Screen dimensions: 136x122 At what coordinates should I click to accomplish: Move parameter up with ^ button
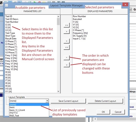click(66, 58)
